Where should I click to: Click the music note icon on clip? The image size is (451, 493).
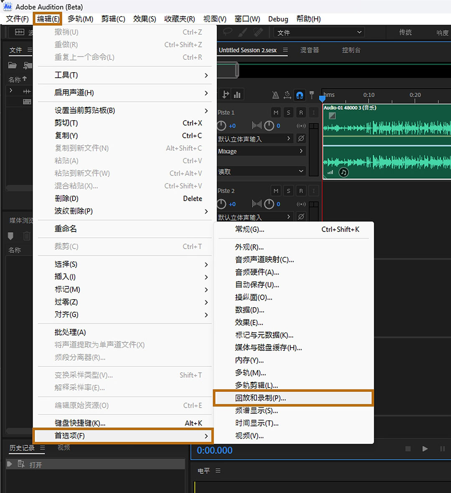coord(344,172)
